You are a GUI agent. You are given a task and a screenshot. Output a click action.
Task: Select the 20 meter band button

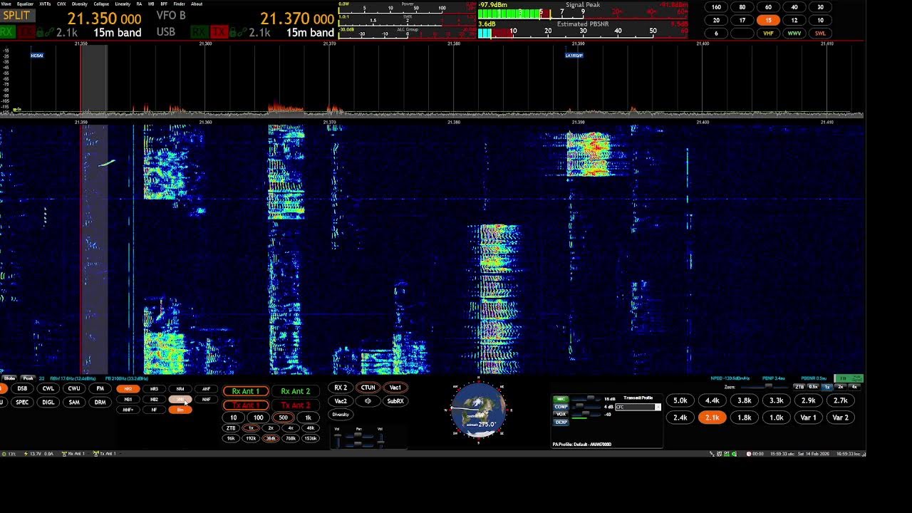pos(716,20)
